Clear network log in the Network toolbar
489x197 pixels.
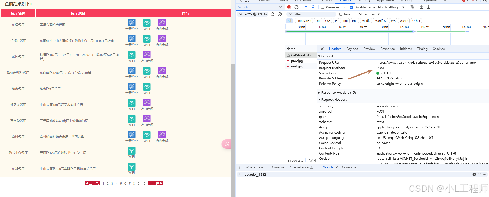(296, 7)
